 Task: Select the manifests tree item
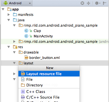(25, 15)
